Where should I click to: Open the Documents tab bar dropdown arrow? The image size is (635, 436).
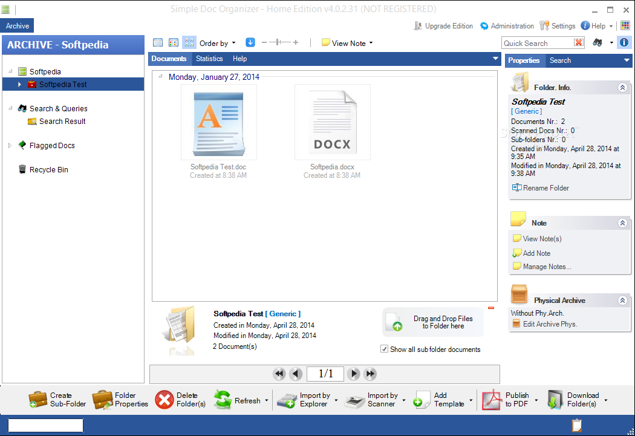coord(495,59)
